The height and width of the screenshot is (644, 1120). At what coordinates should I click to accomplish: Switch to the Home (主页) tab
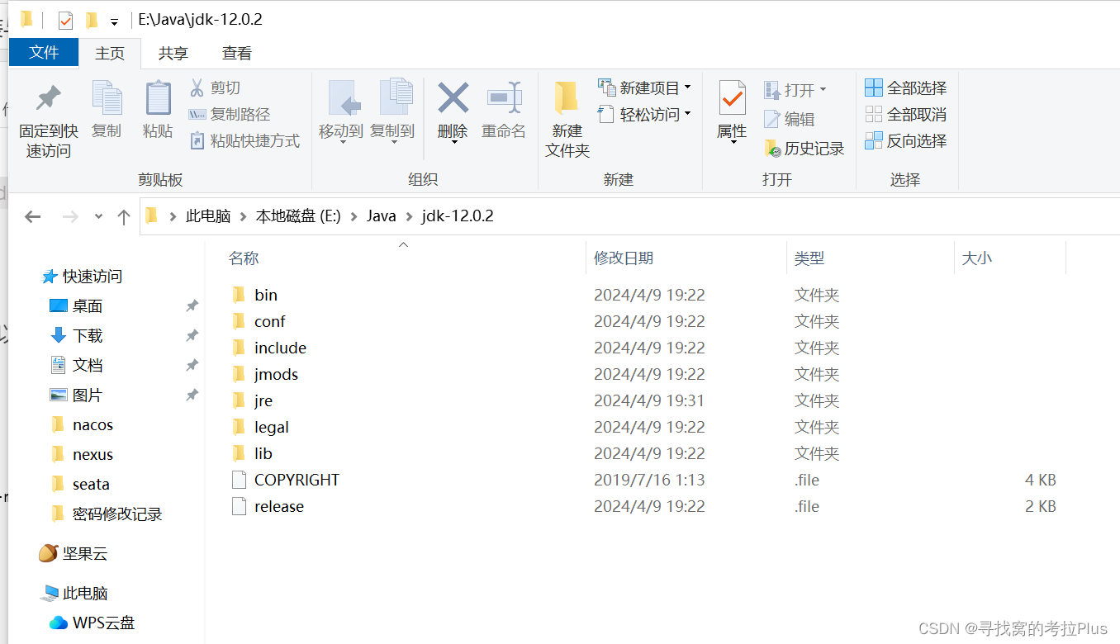tap(110, 53)
